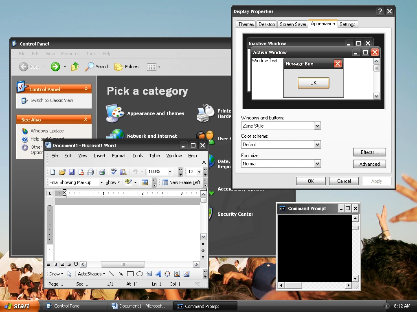The image size is (417, 312).
Task: Open the Format menu in Word
Action: point(119,156)
